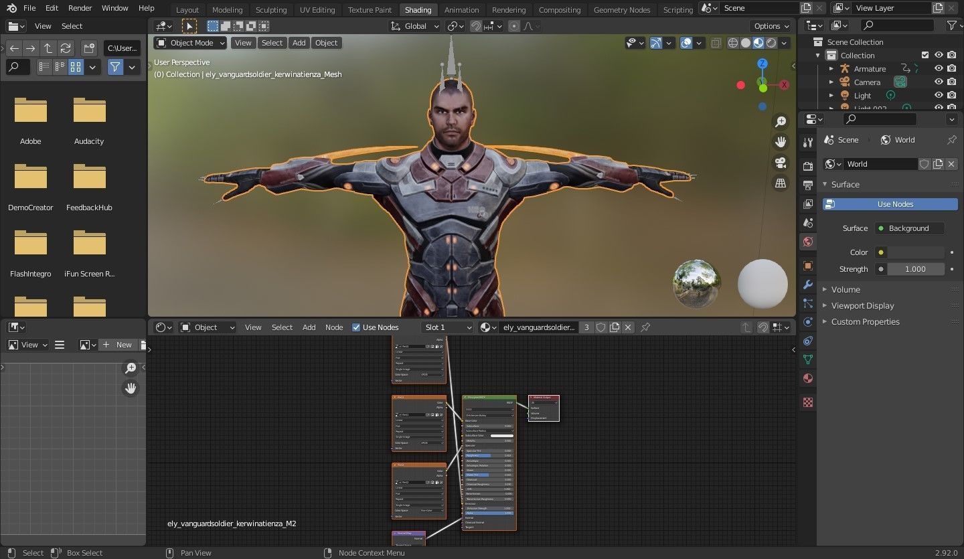Image resolution: width=964 pixels, height=559 pixels.
Task: Switch to the Modeling workspace tab
Action: coord(227,9)
